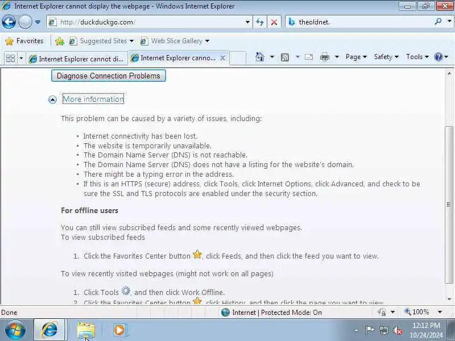This screenshot has height=341, width=455.
Task: Click the vertical scrollbar thumb
Action: click(x=449, y=205)
